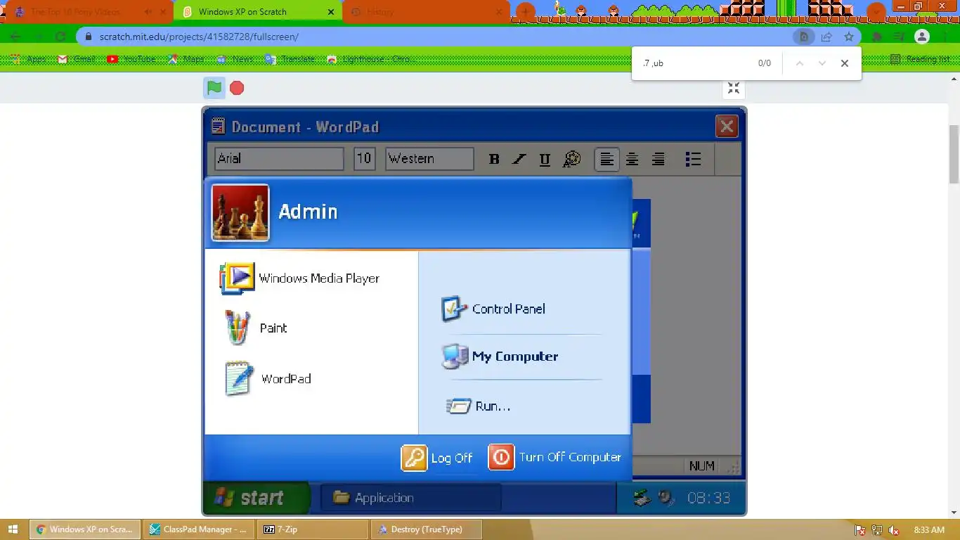Click the host tray volume icon

(894, 530)
